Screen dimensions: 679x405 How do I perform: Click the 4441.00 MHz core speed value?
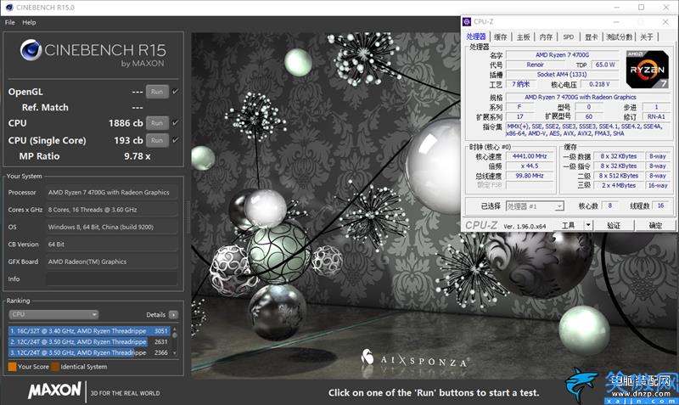[530, 156]
